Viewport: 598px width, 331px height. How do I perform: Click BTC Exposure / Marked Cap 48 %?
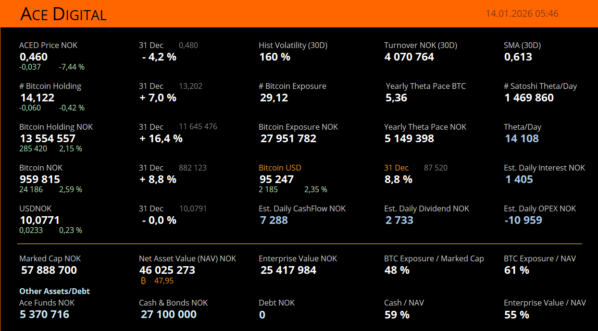pyautogui.click(x=397, y=270)
